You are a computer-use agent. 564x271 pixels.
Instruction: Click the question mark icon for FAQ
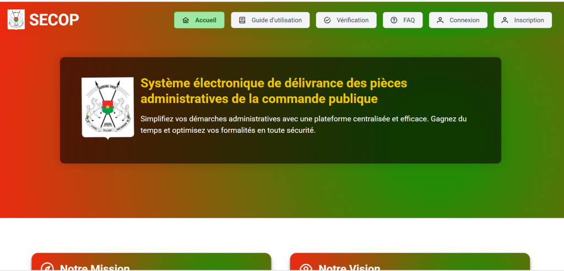coord(394,20)
